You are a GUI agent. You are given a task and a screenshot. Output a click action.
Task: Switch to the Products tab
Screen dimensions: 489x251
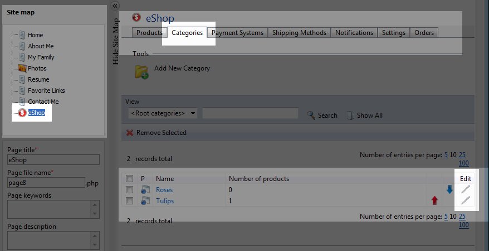149,33
